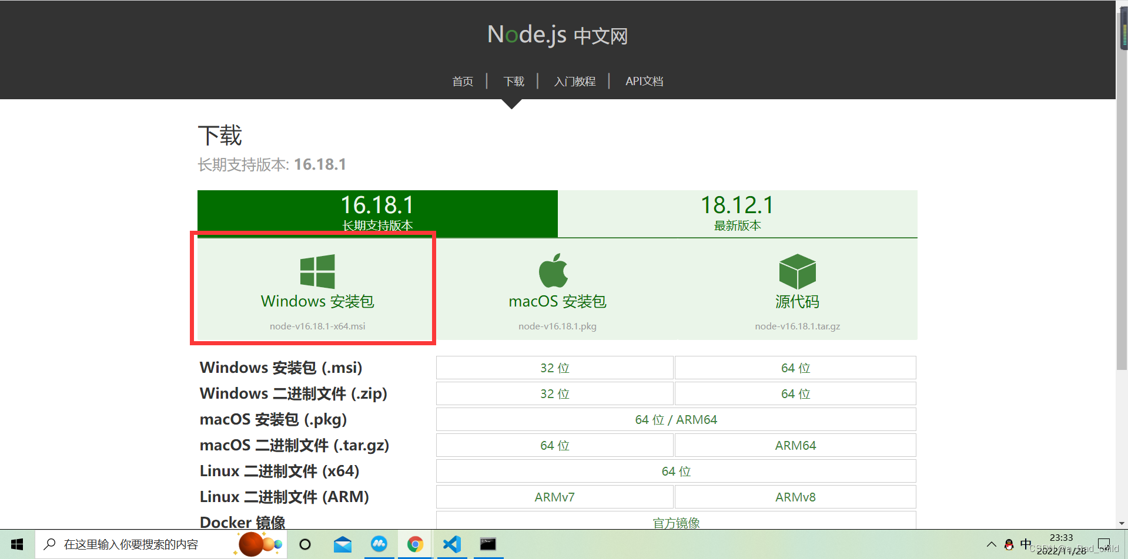Download 32 位 Windows 二进制文件 (.zip)

(555, 393)
